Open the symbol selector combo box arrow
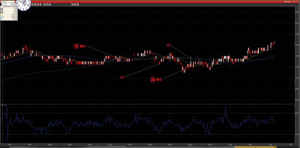The image size is (300, 148). click(x=14, y=2)
